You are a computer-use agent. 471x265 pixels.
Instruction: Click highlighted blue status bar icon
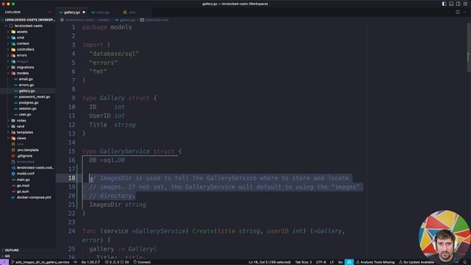pos(349,262)
